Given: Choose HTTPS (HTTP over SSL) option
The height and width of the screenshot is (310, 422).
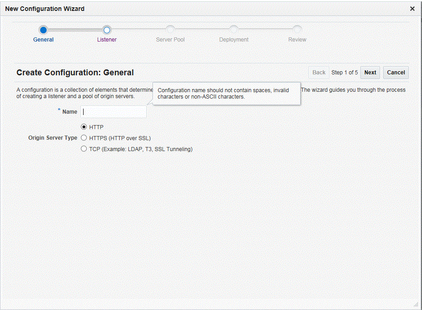Looking at the screenshot, I should pyautogui.click(x=84, y=138).
